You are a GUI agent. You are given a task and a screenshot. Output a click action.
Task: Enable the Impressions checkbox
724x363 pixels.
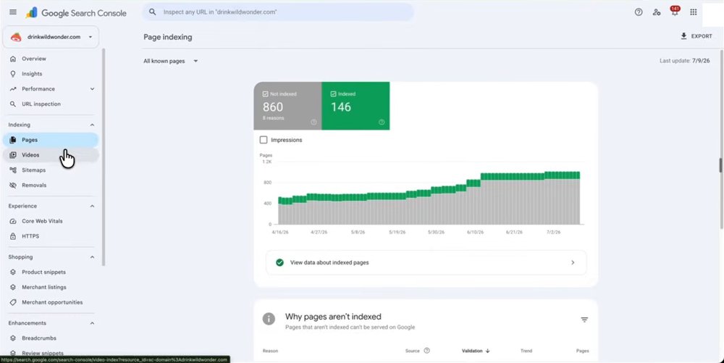pyautogui.click(x=264, y=140)
